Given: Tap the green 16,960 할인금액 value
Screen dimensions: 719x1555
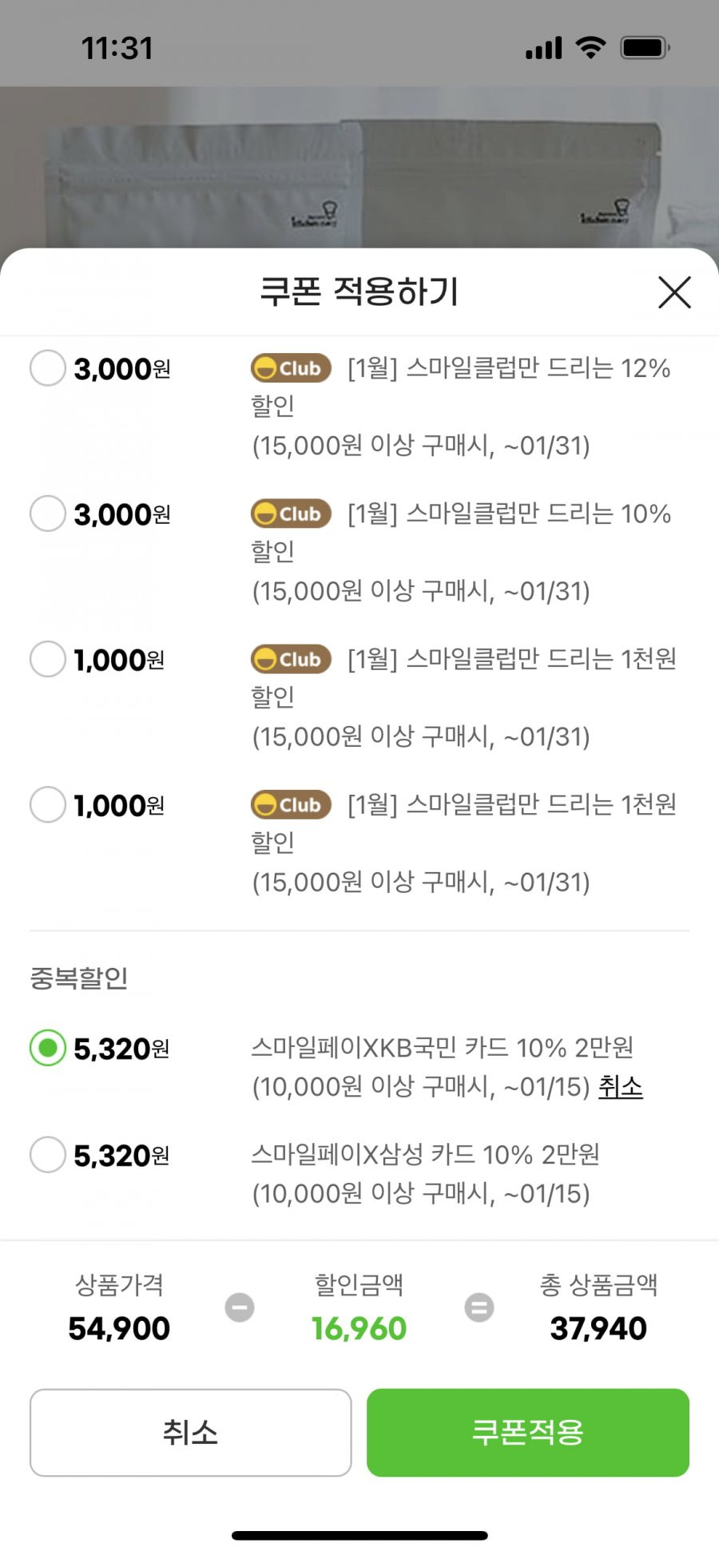Looking at the screenshot, I should click(359, 1328).
